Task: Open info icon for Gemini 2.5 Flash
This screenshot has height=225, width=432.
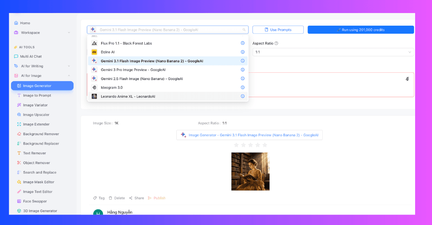Action: tap(243, 79)
